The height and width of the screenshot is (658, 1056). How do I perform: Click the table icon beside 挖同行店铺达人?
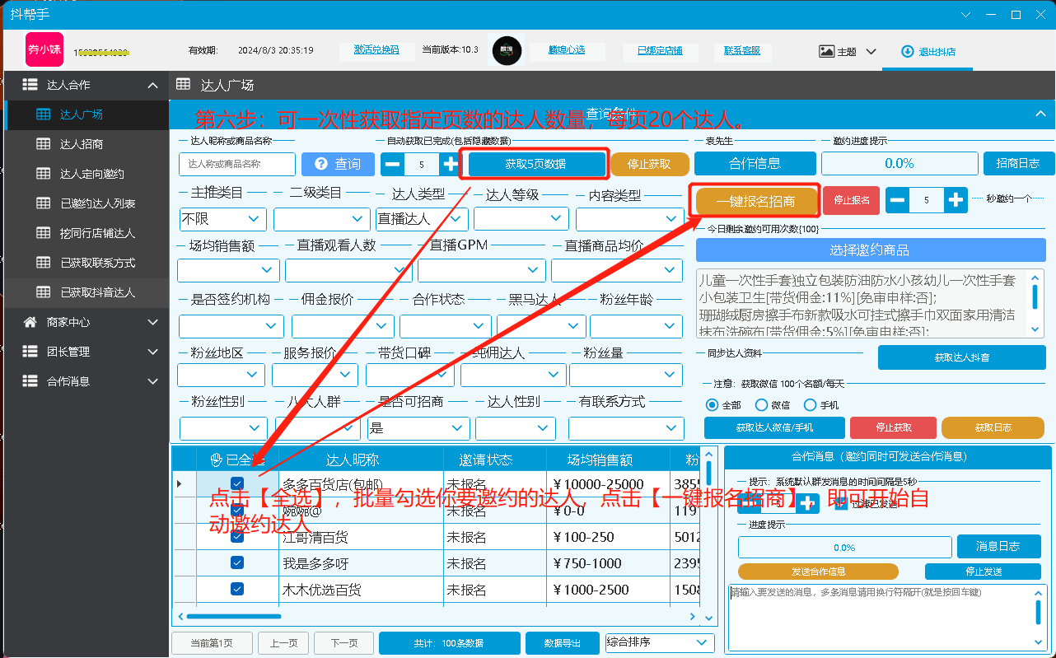[x=44, y=233]
